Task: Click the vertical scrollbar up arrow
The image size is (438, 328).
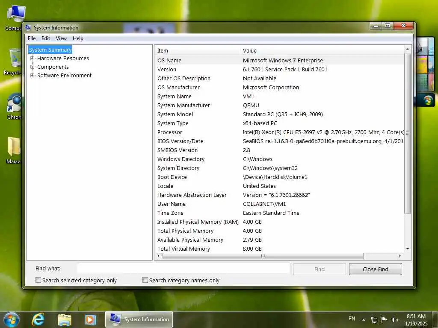Action: point(408,50)
